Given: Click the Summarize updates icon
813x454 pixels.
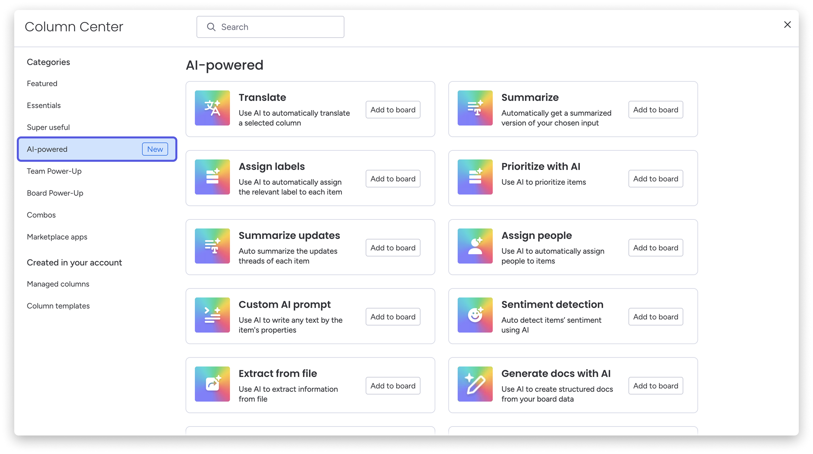Looking at the screenshot, I should [212, 246].
